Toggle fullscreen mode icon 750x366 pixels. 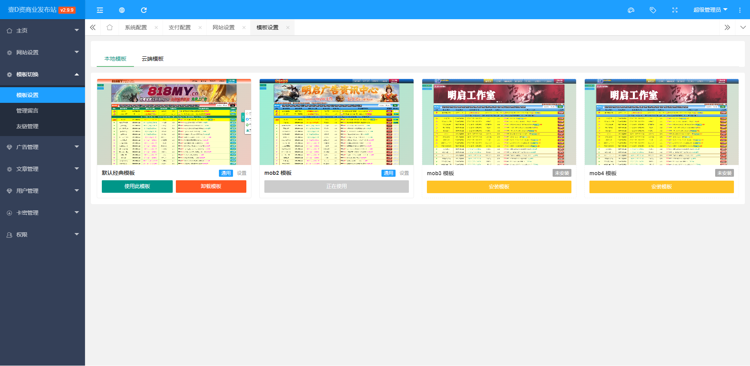pos(675,10)
